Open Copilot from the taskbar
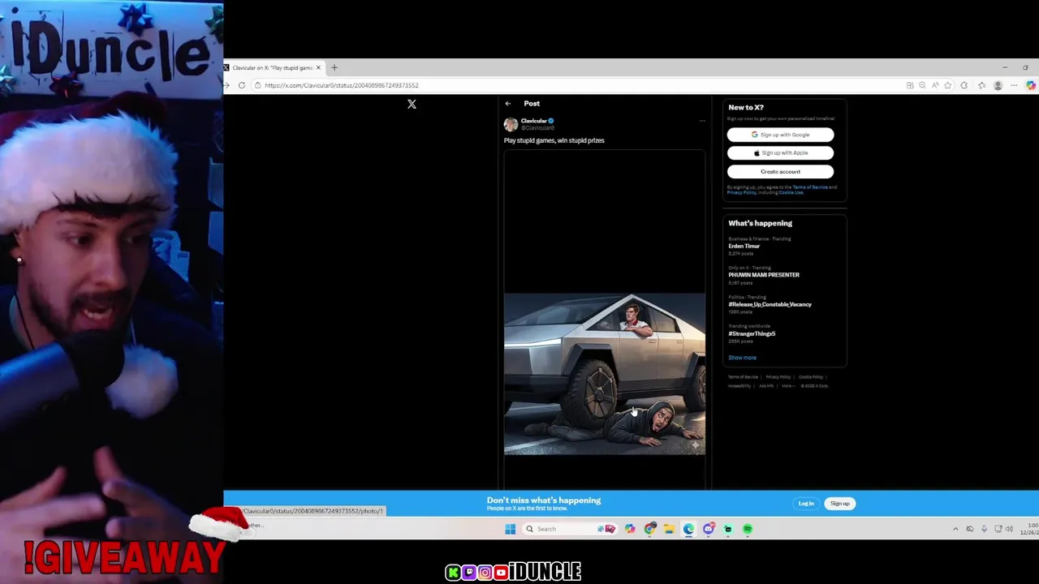1039x584 pixels. click(630, 529)
